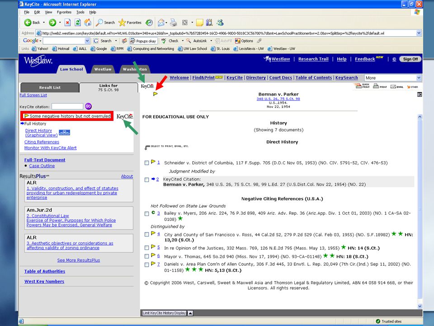
Task: Check the box for Daniels v. Area Plan Com'n
Action: point(146,265)
